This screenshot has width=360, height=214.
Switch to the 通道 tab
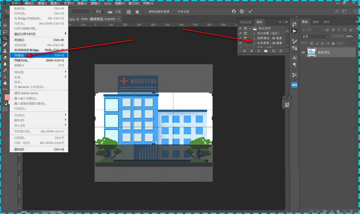(315, 22)
